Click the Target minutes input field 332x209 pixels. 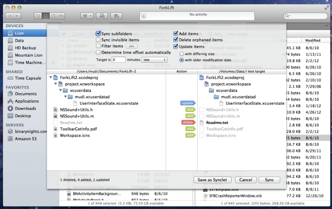point(119,60)
